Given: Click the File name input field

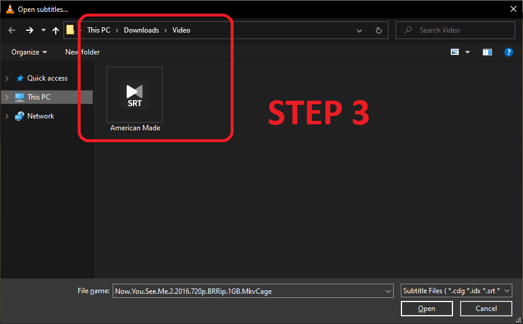Looking at the screenshot, I should click(x=249, y=291).
